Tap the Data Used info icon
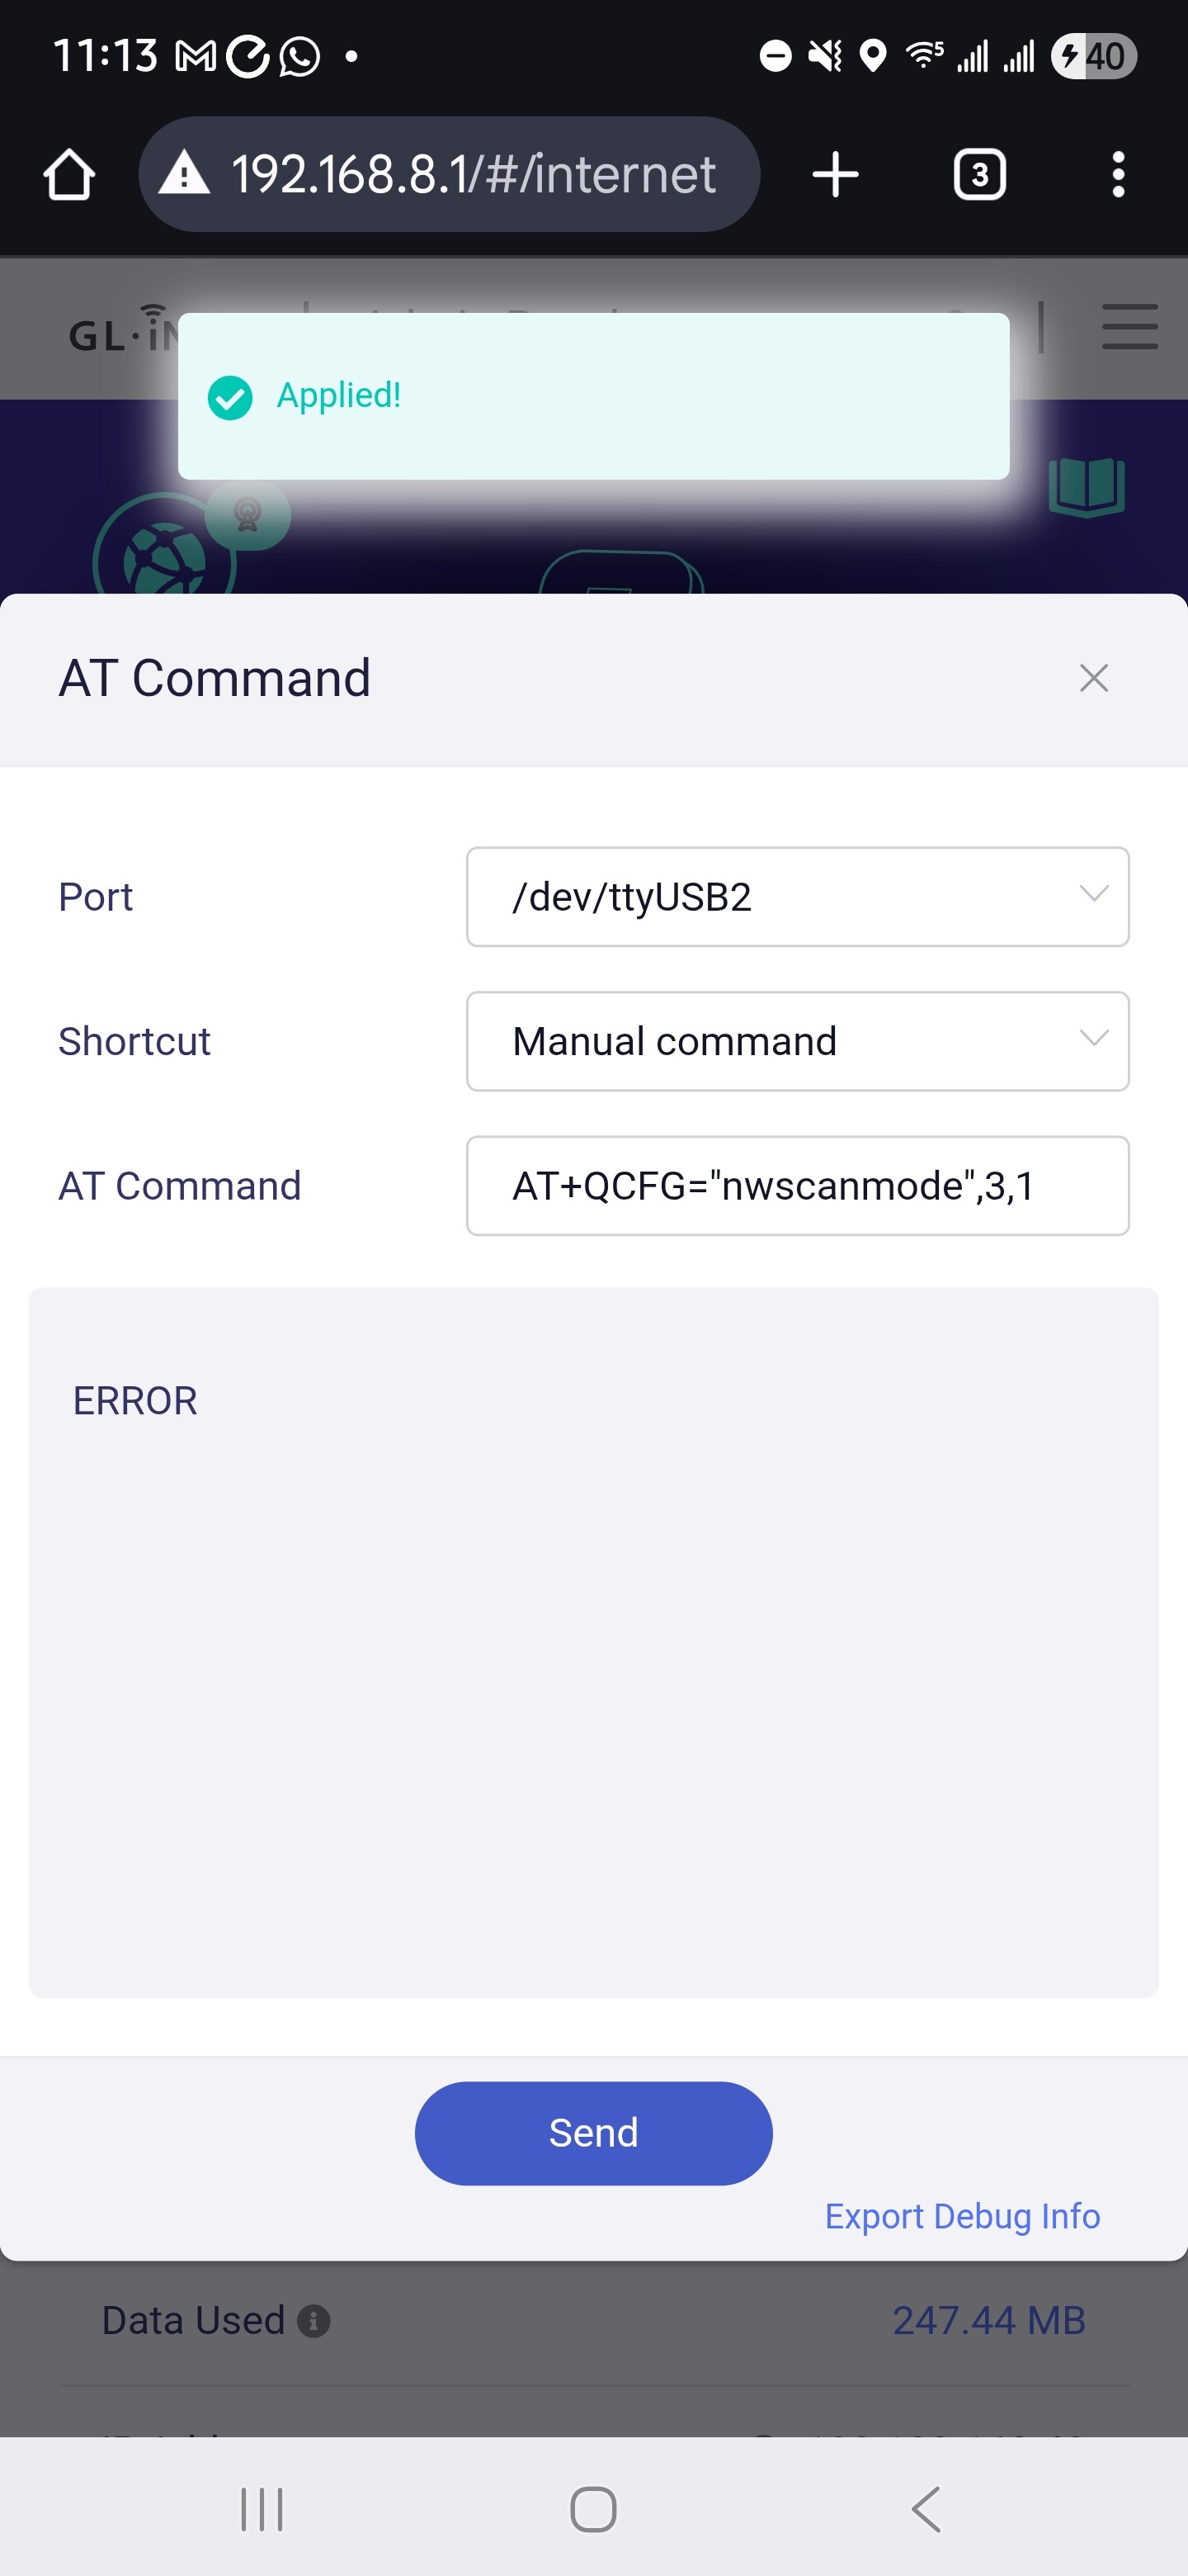 pos(313,2321)
